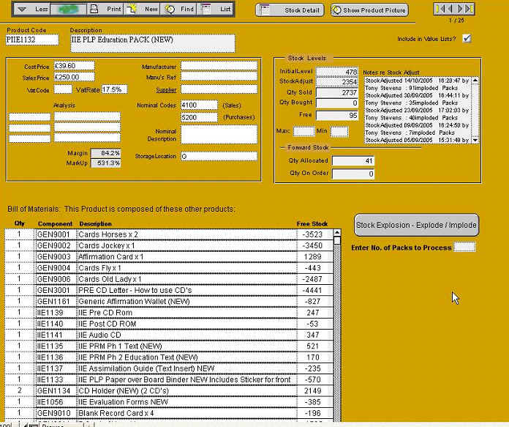Open the Stock Detail screen
The height and width of the screenshot is (427, 509).
290,10
